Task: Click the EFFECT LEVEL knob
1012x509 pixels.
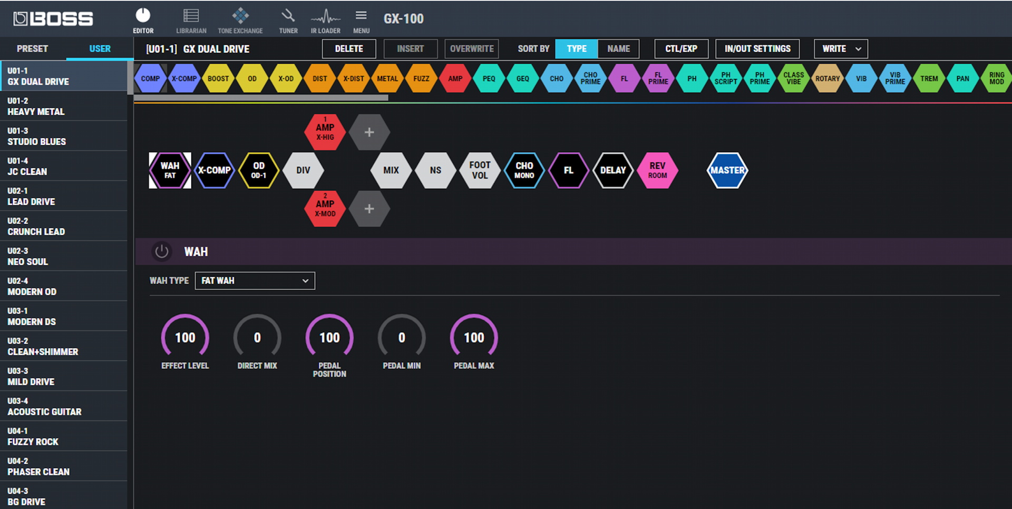Action: click(185, 337)
